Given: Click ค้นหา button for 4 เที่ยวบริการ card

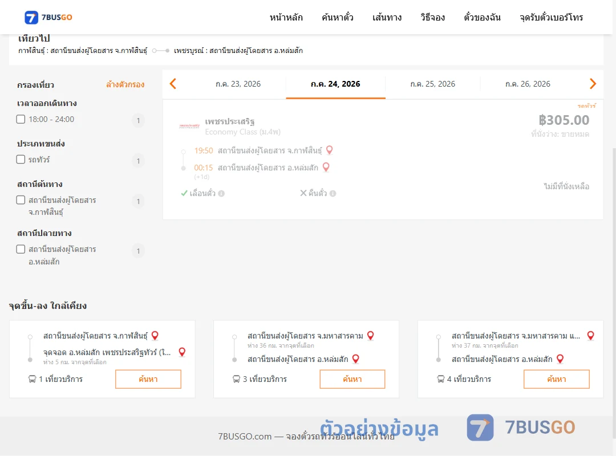Looking at the screenshot, I should click(556, 379).
